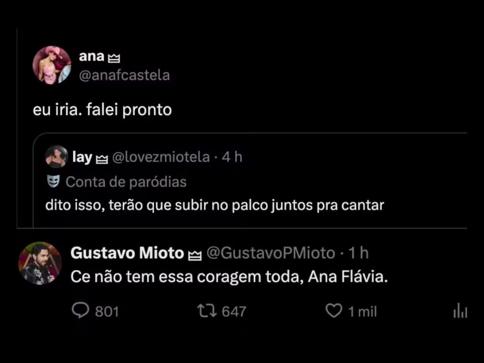Click the crown badge beside lay

pos(100,159)
